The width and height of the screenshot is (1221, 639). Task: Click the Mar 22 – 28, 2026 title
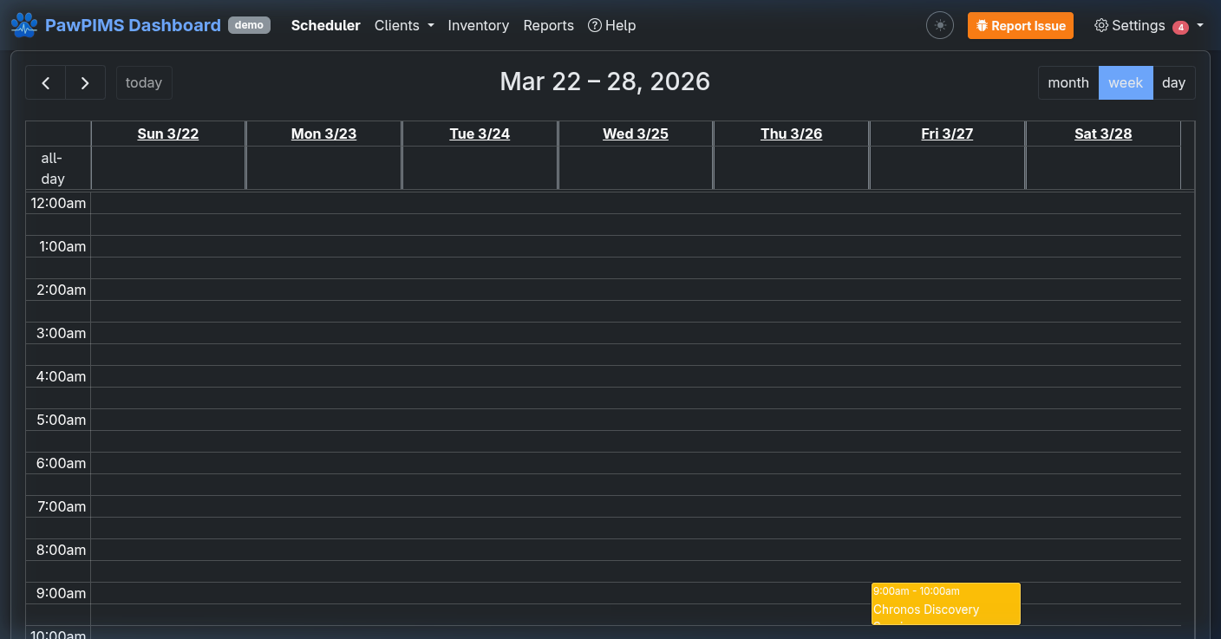(x=605, y=82)
